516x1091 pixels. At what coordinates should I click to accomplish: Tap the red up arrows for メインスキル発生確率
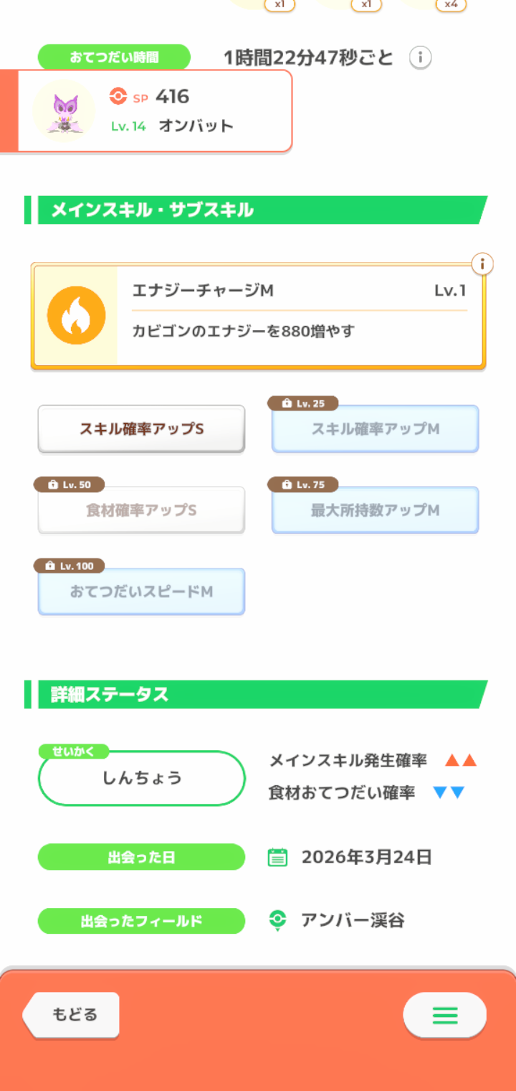click(x=460, y=761)
